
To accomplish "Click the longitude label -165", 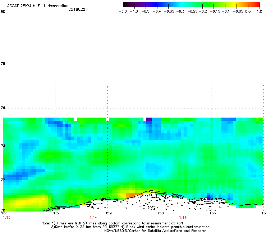I will point(4,213).
